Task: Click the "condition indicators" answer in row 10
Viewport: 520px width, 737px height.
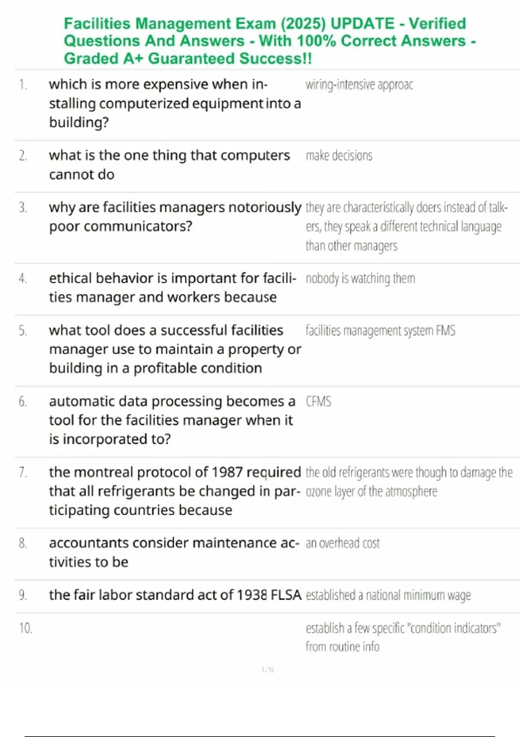Action: pos(403,637)
